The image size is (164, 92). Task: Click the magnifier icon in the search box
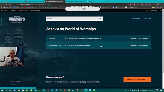[100, 19]
